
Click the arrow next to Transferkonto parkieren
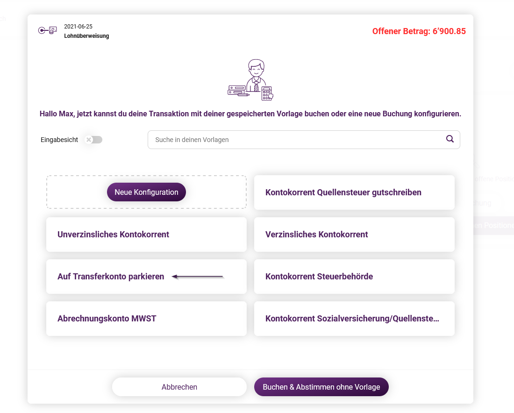[198, 277]
